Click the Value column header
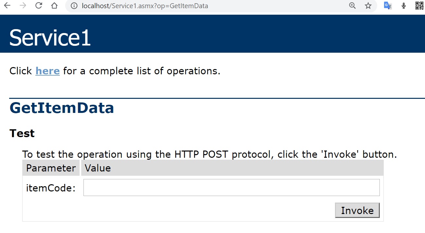The height and width of the screenshot is (233, 425). (98, 168)
